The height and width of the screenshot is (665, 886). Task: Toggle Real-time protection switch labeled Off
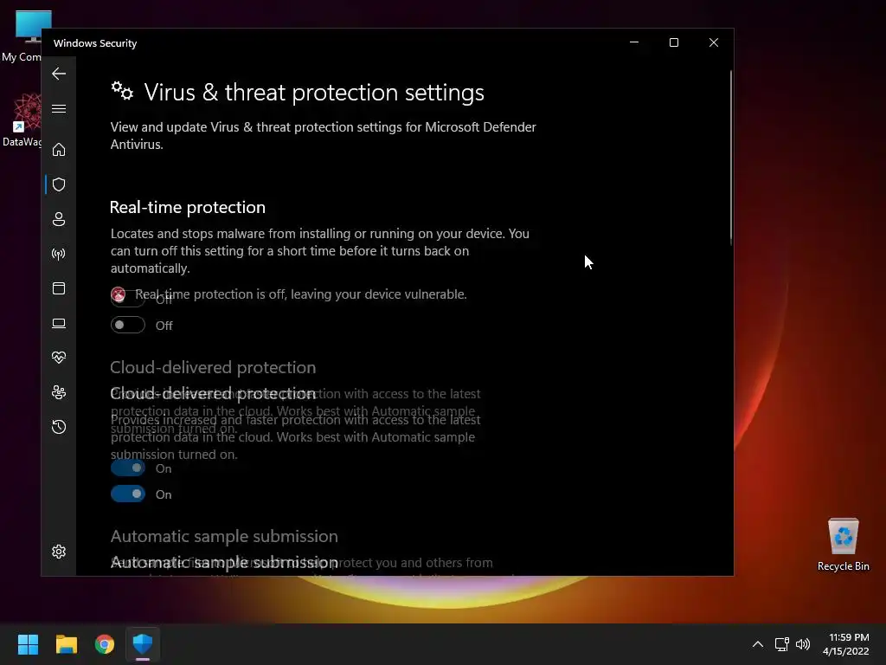click(x=128, y=326)
